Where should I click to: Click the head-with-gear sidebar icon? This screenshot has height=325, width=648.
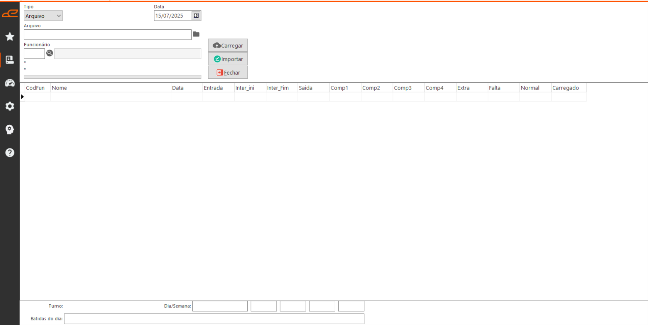pyautogui.click(x=10, y=129)
